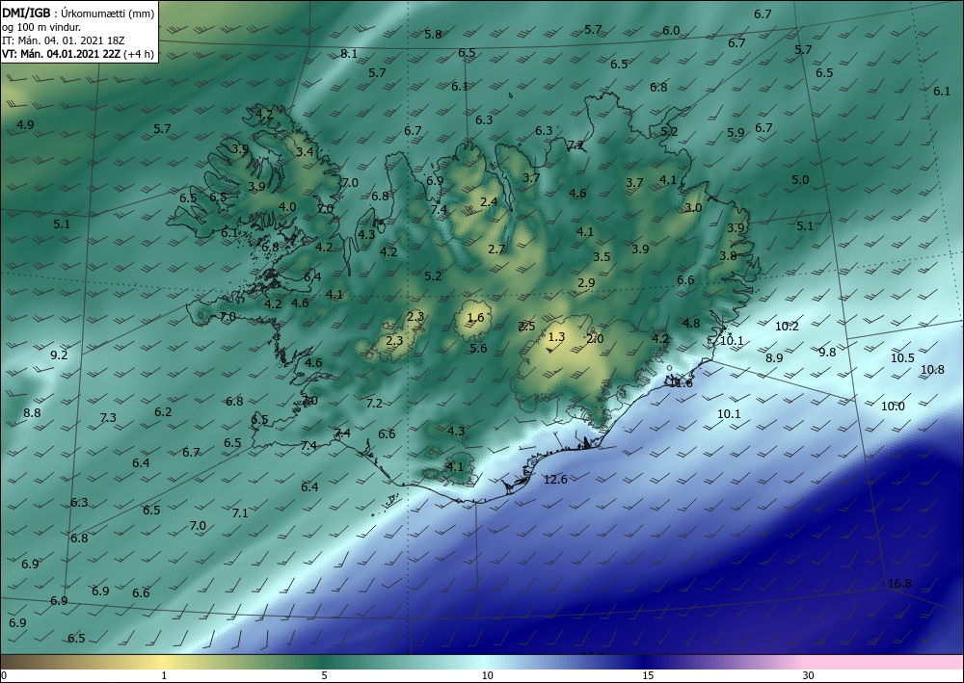Click the 9.8 value east of Iceland
964x683 pixels.
click(x=827, y=352)
